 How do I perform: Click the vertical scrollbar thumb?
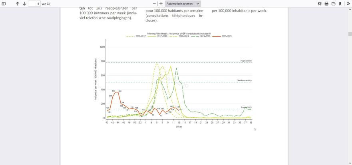point(350,34)
